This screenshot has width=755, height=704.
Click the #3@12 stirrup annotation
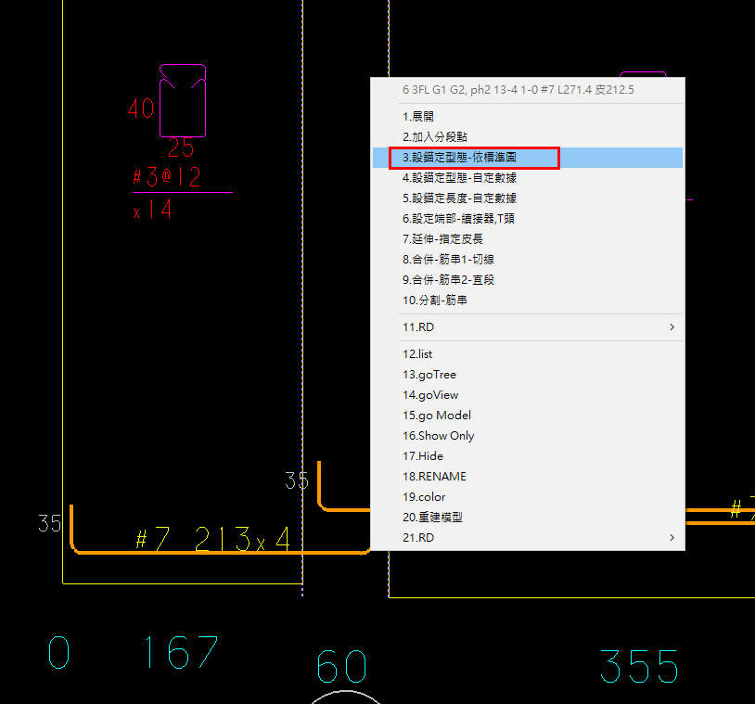[167, 177]
